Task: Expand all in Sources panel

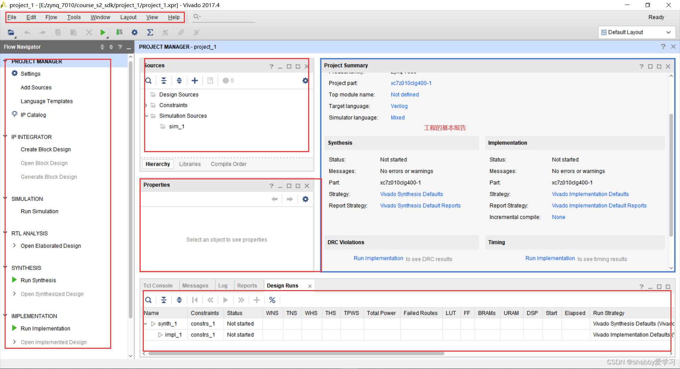Action: pyautogui.click(x=179, y=81)
